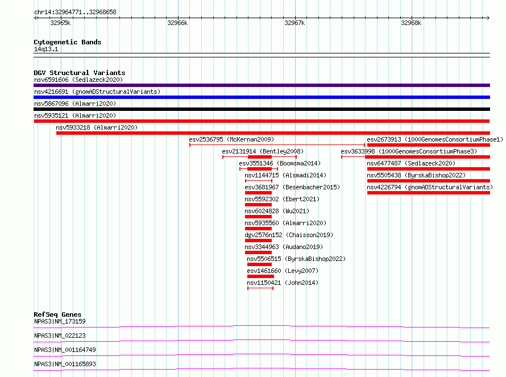The height and width of the screenshot is (377, 506).
Task: Click the magenta line under NPAS3|NM_173159
Action: coord(262,326)
